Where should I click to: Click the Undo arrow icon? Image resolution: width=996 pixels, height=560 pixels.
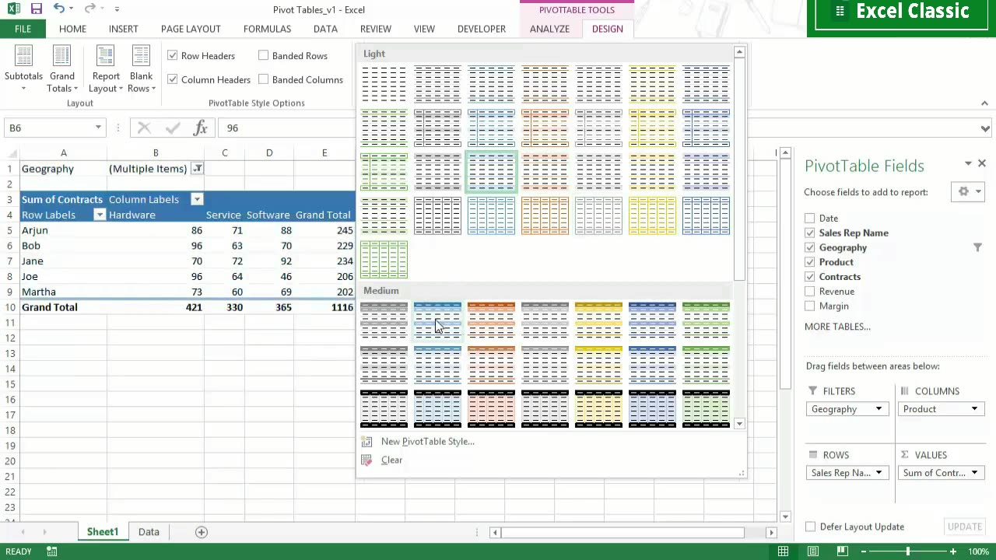click(59, 9)
